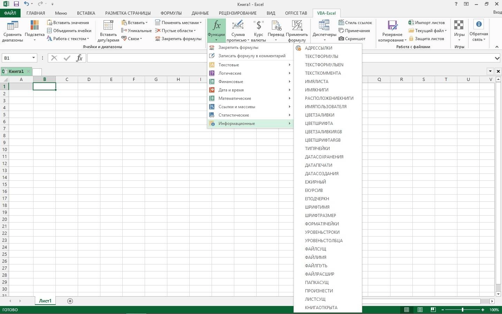
Task: Expand the Поменять местами dropdown
Action: [x=178, y=23]
